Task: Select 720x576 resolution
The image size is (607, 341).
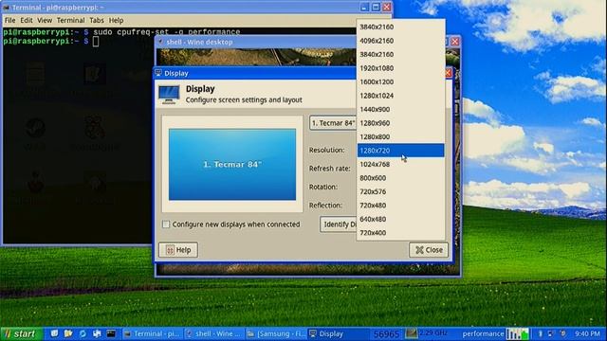Action: tap(400, 191)
